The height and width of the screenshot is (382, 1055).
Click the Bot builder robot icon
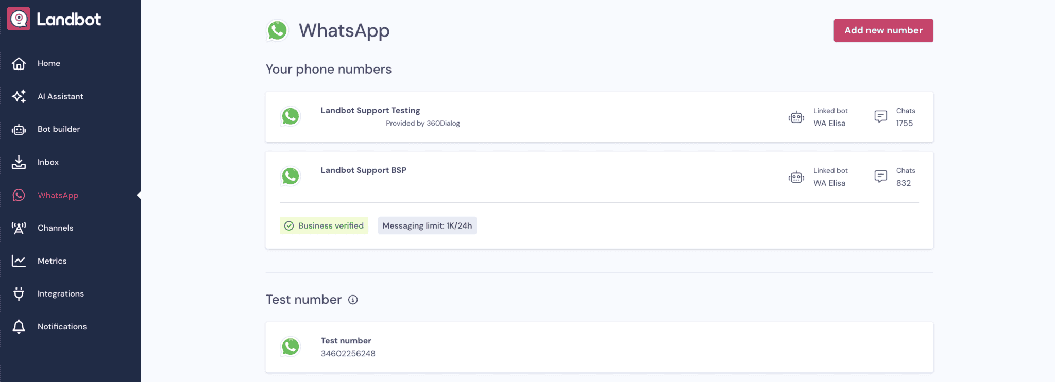point(19,129)
